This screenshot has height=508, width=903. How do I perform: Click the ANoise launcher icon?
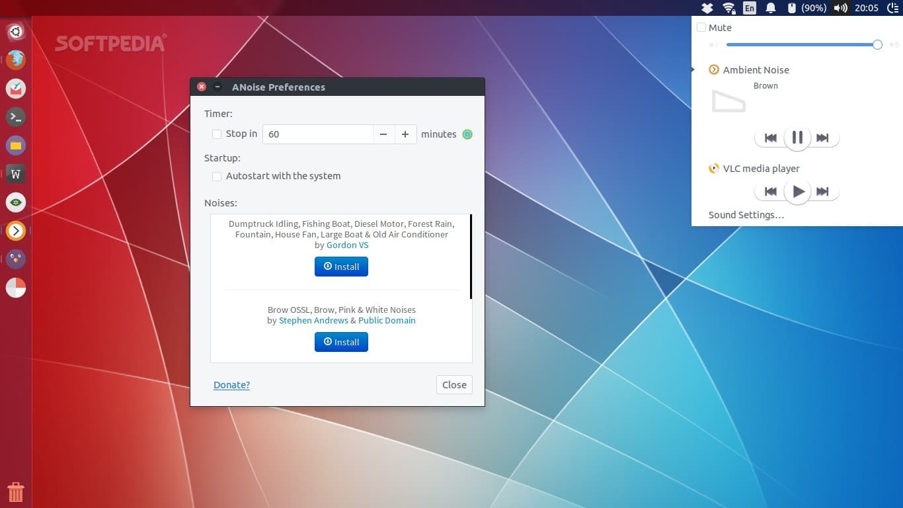(16, 231)
